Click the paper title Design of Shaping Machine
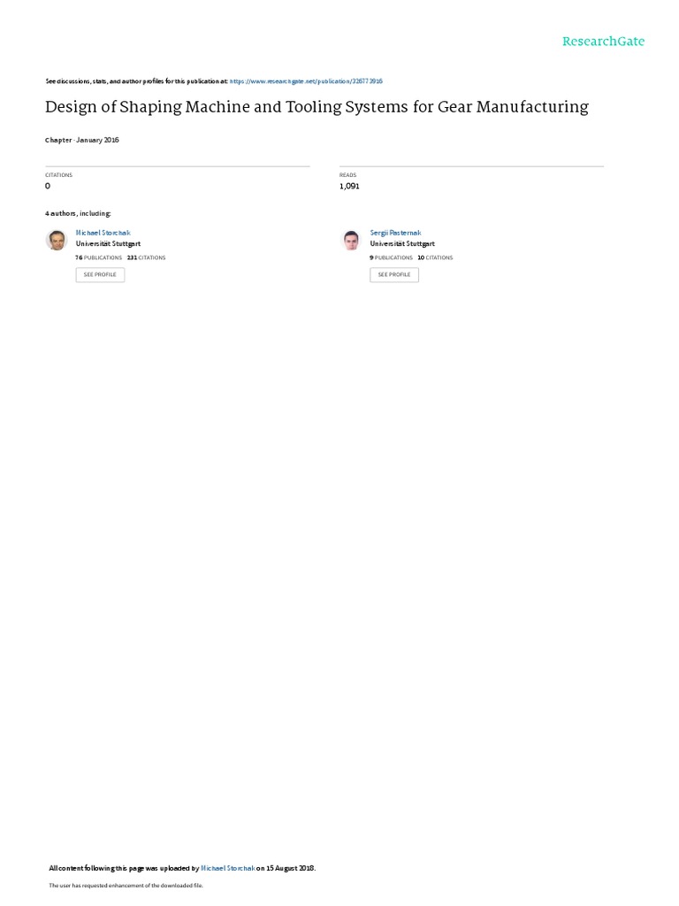The image size is (679, 906). click(317, 107)
